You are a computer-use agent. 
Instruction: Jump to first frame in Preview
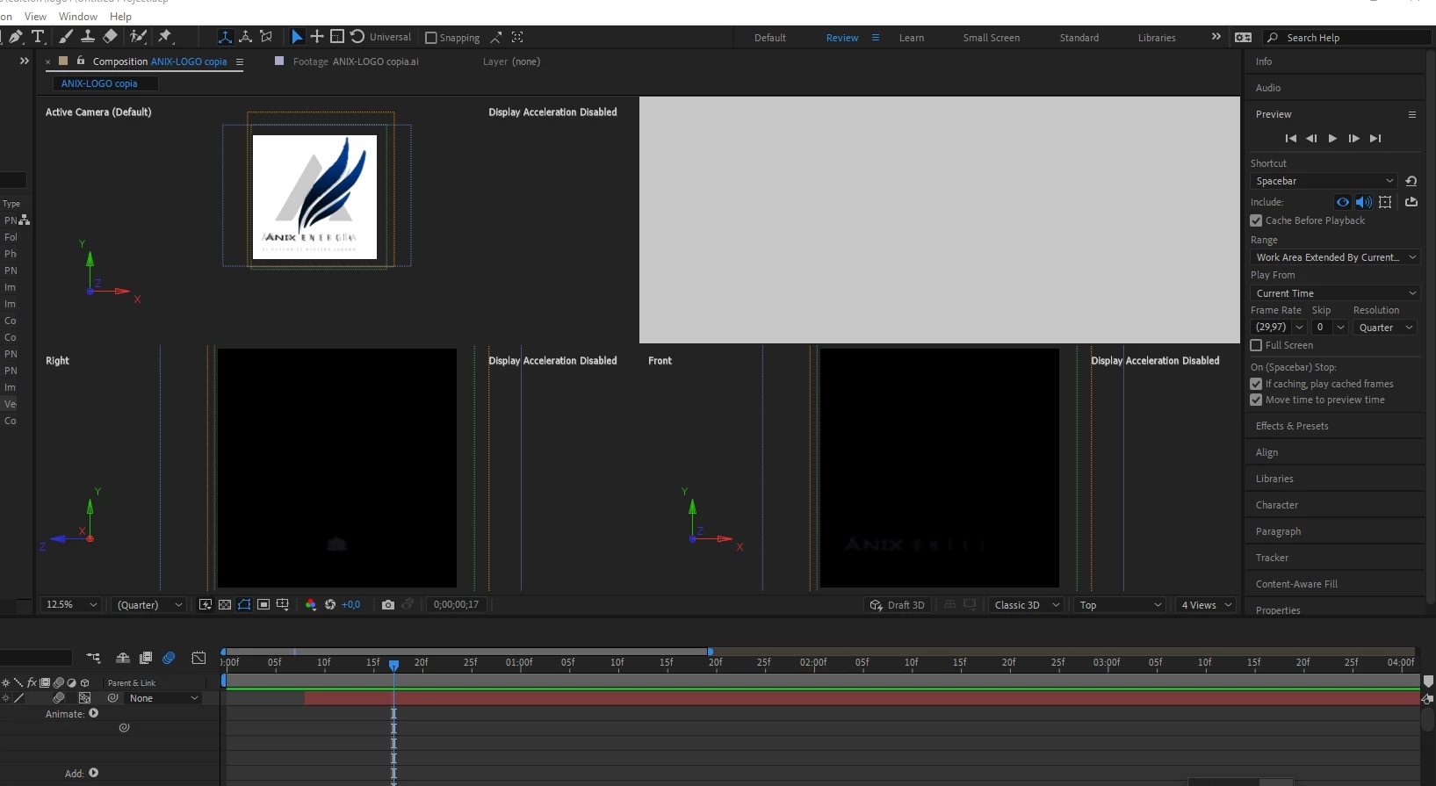click(x=1290, y=139)
